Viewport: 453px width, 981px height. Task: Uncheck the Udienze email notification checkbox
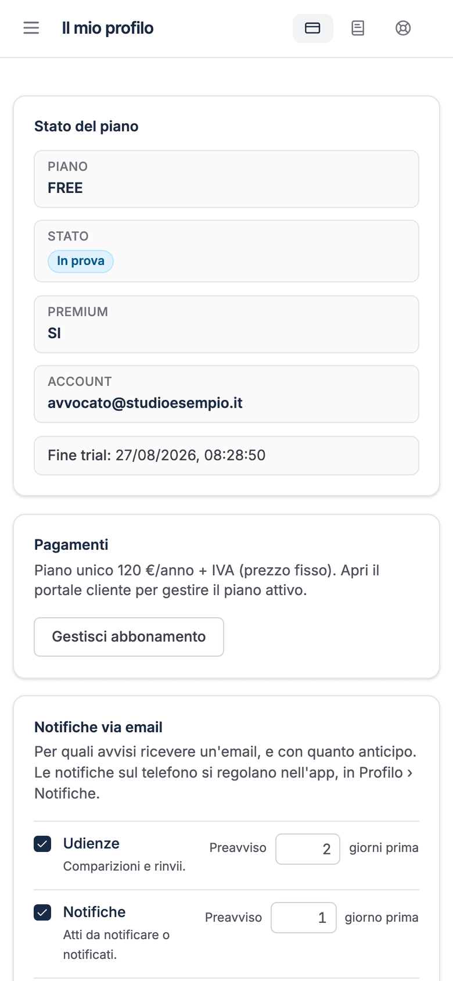(x=42, y=844)
